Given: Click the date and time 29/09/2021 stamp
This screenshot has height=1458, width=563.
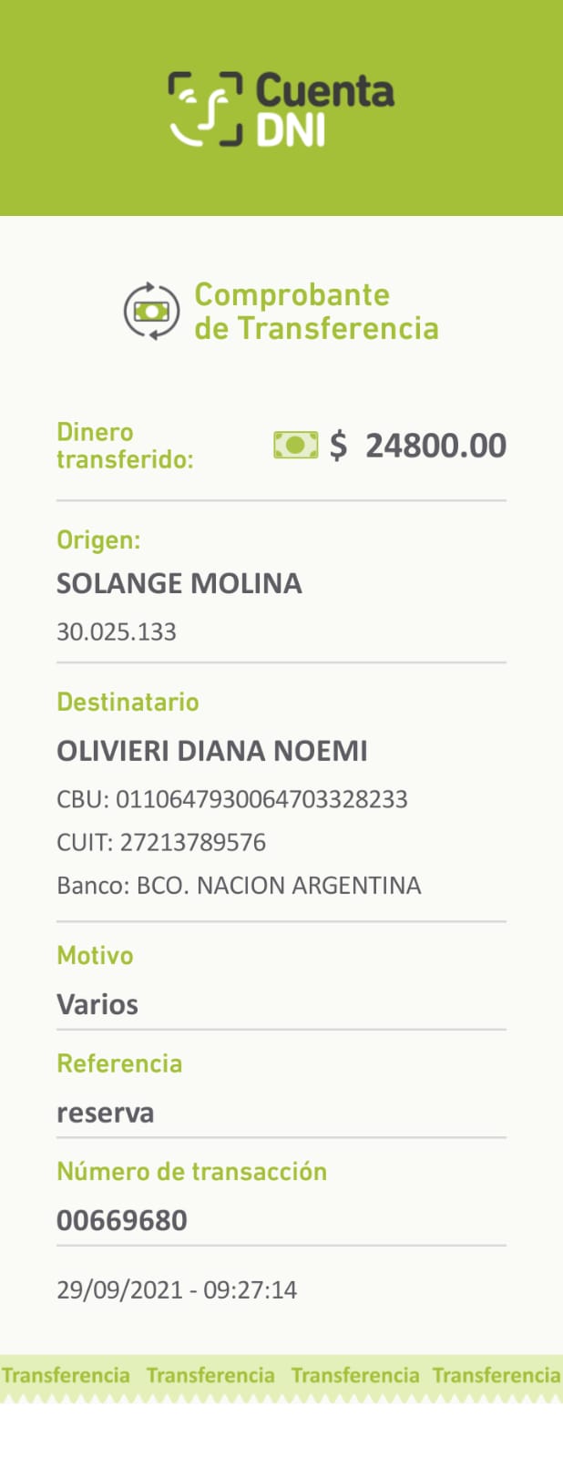Looking at the screenshot, I should [177, 1289].
